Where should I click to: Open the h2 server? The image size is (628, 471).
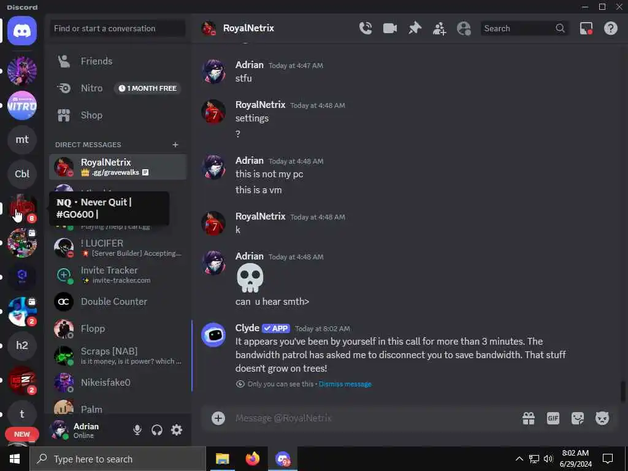pyautogui.click(x=22, y=345)
